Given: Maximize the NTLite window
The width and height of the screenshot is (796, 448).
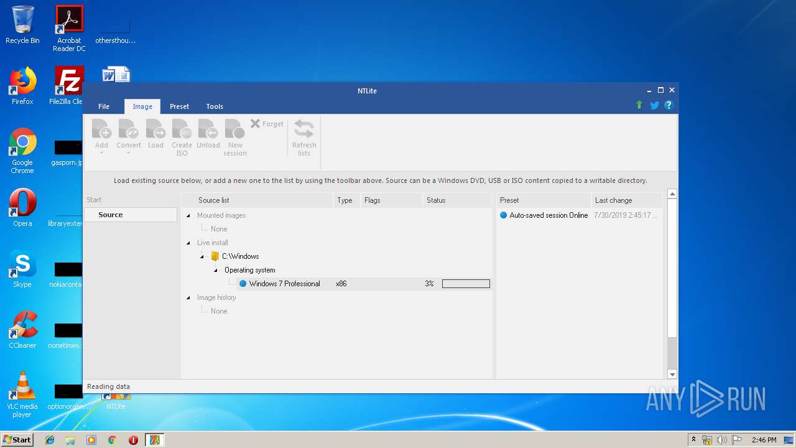Looking at the screenshot, I should tap(660, 90).
